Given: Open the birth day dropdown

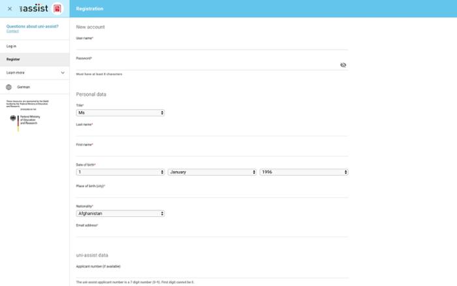Looking at the screenshot, I should coord(120,172).
